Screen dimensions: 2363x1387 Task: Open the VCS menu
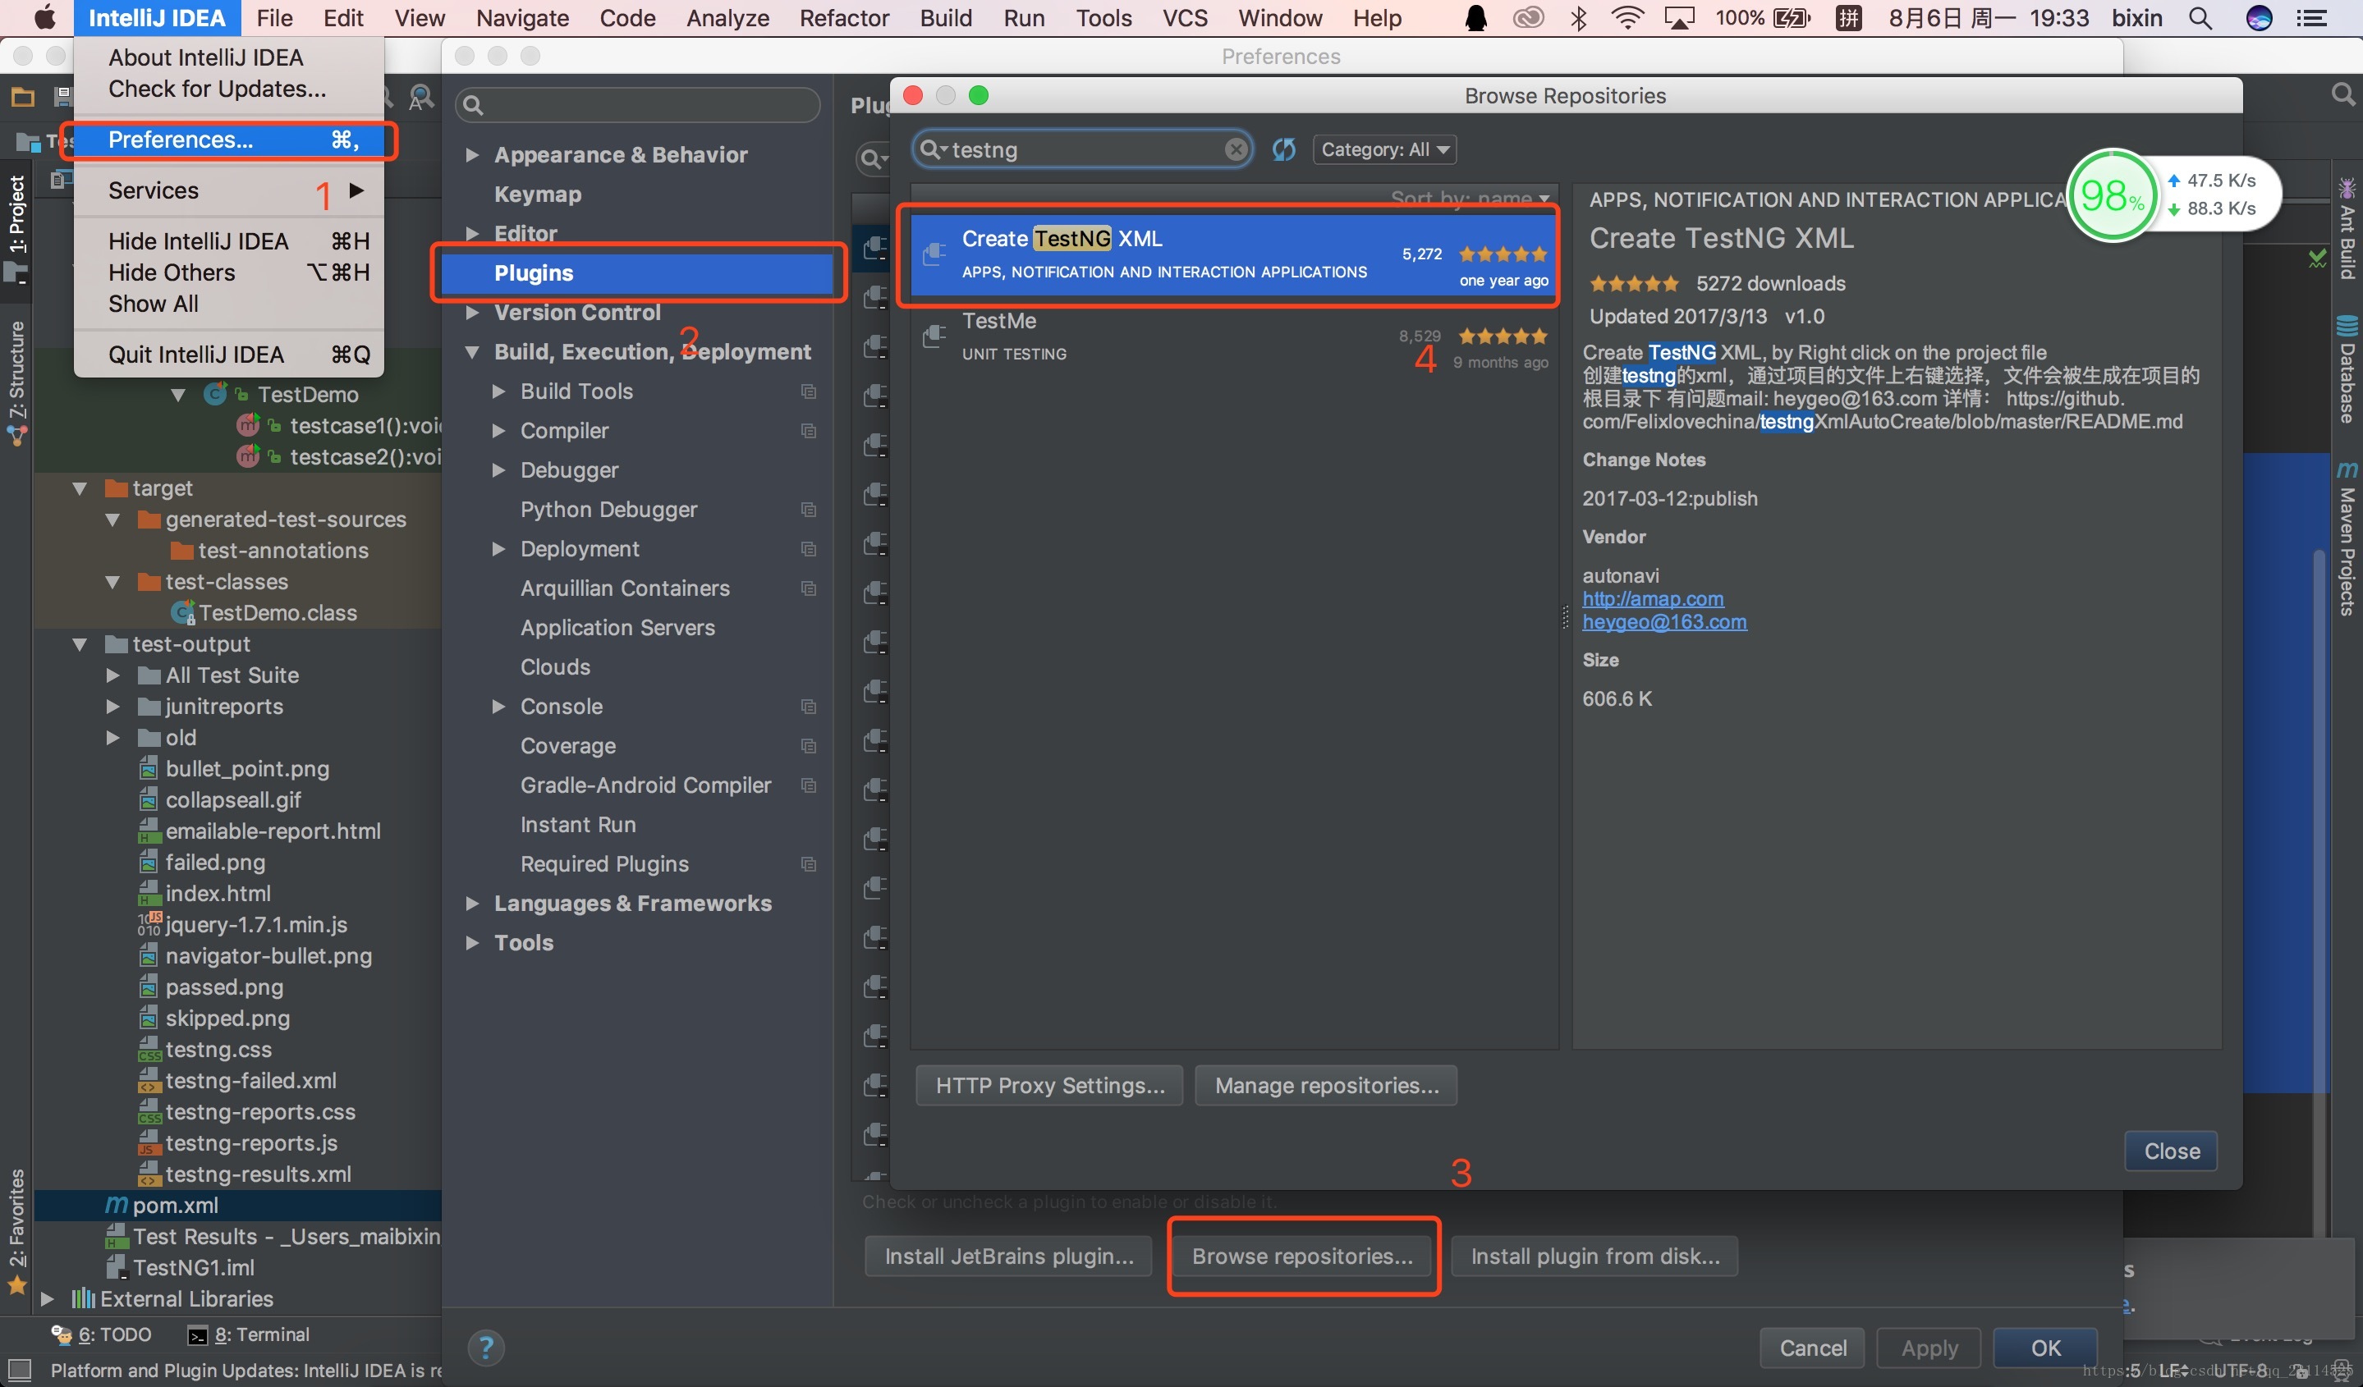click(1184, 18)
